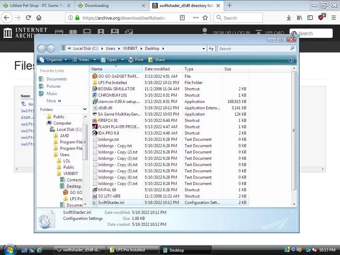The image size is (340, 255).
Task: Click file list vertical scrollbar
Action: pos(294,130)
